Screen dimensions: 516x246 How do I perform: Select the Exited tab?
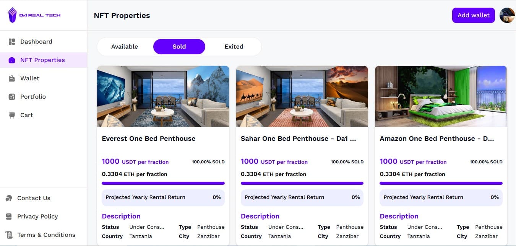coord(234,46)
